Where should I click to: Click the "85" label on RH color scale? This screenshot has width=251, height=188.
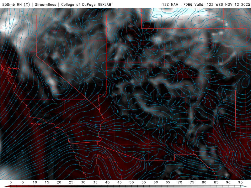point(216,182)
